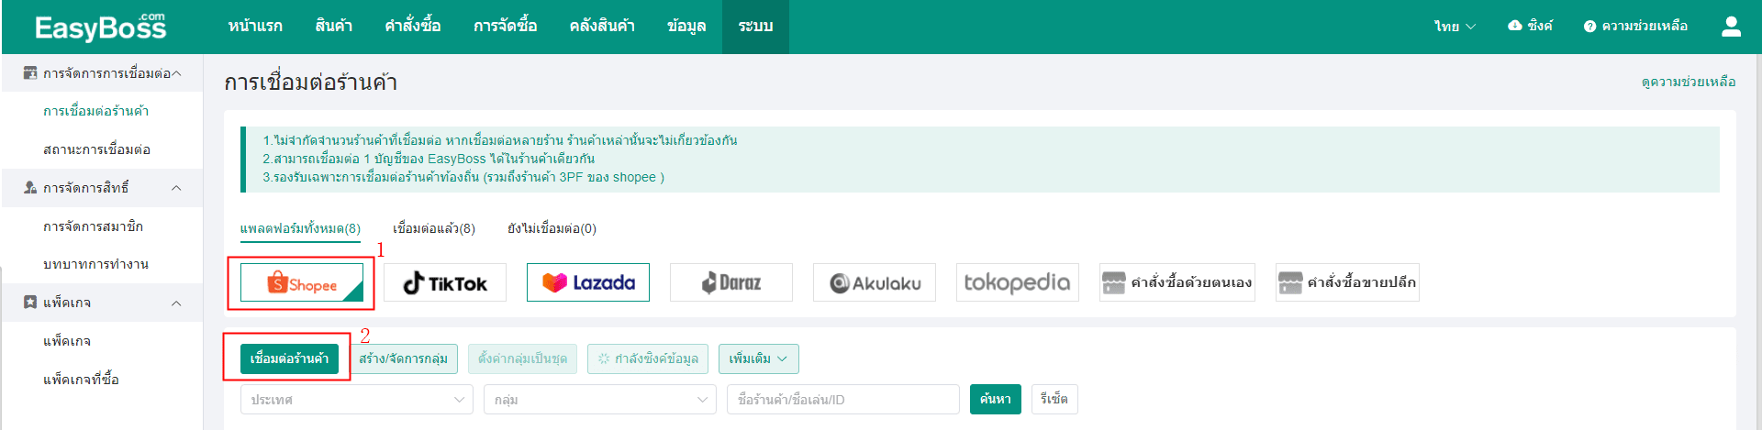Image resolution: width=1762 pixels, height=430 pixels.
Task: Click the ดูความช่วยเหลือ help link
Action: [1689, 82]
